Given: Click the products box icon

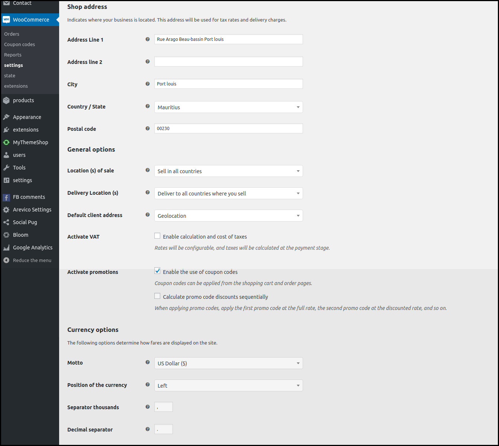Looking at the screenshot, I should coord(6,100).
